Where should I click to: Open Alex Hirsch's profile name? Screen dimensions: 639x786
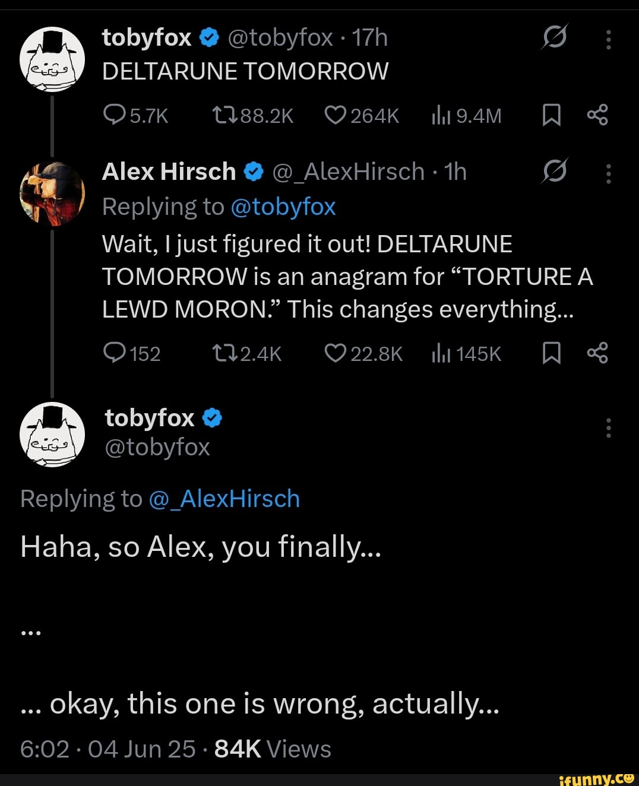[x=169, y=171]
